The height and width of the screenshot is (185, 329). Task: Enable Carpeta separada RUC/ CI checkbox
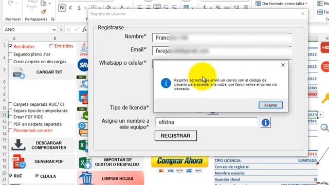[10, 104]
